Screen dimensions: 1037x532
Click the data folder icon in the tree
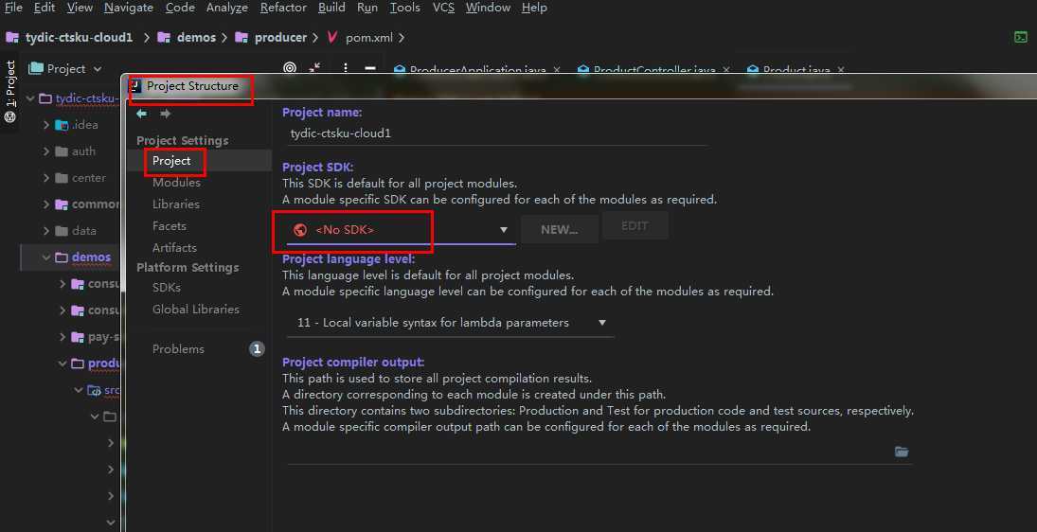pos(62,231)
